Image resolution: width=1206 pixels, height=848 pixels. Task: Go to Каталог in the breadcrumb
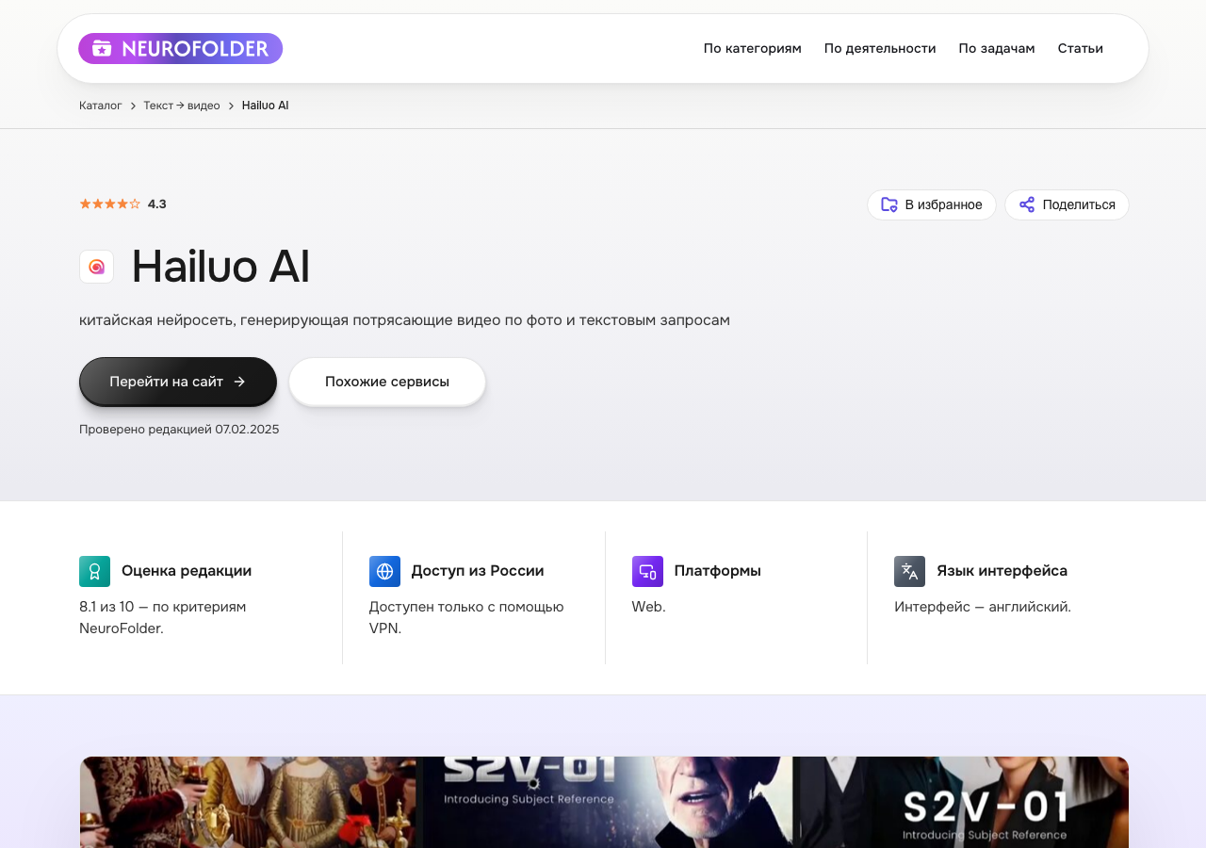pyautogui.click(x=101, y=106)
